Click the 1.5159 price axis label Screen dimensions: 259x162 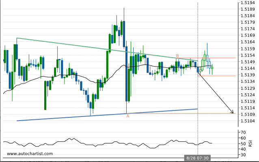pyautogui.click(x=248, y=49)
